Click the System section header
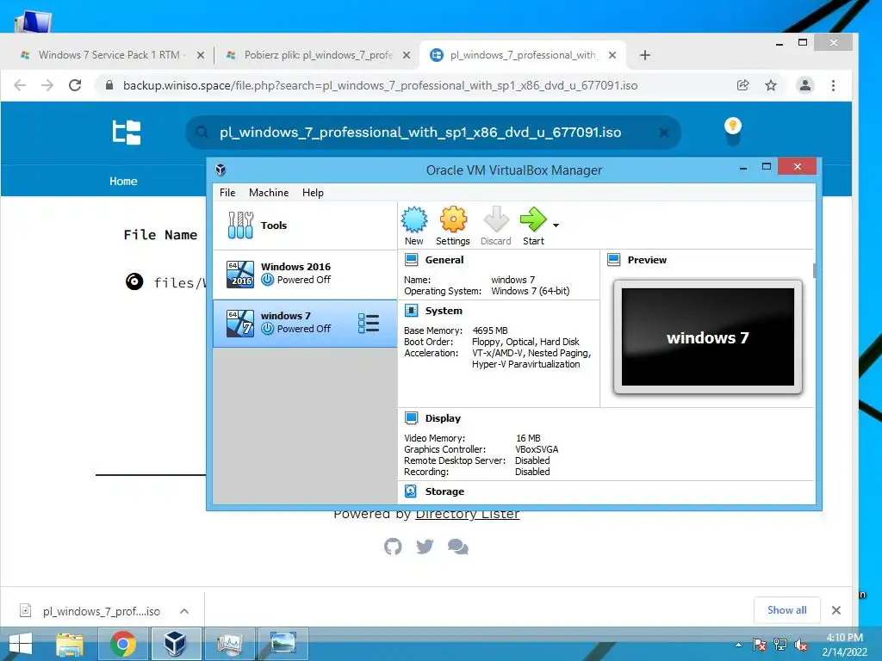Viewport: 882px width, 661px height. pyautogui.click(x=444, y=311)
